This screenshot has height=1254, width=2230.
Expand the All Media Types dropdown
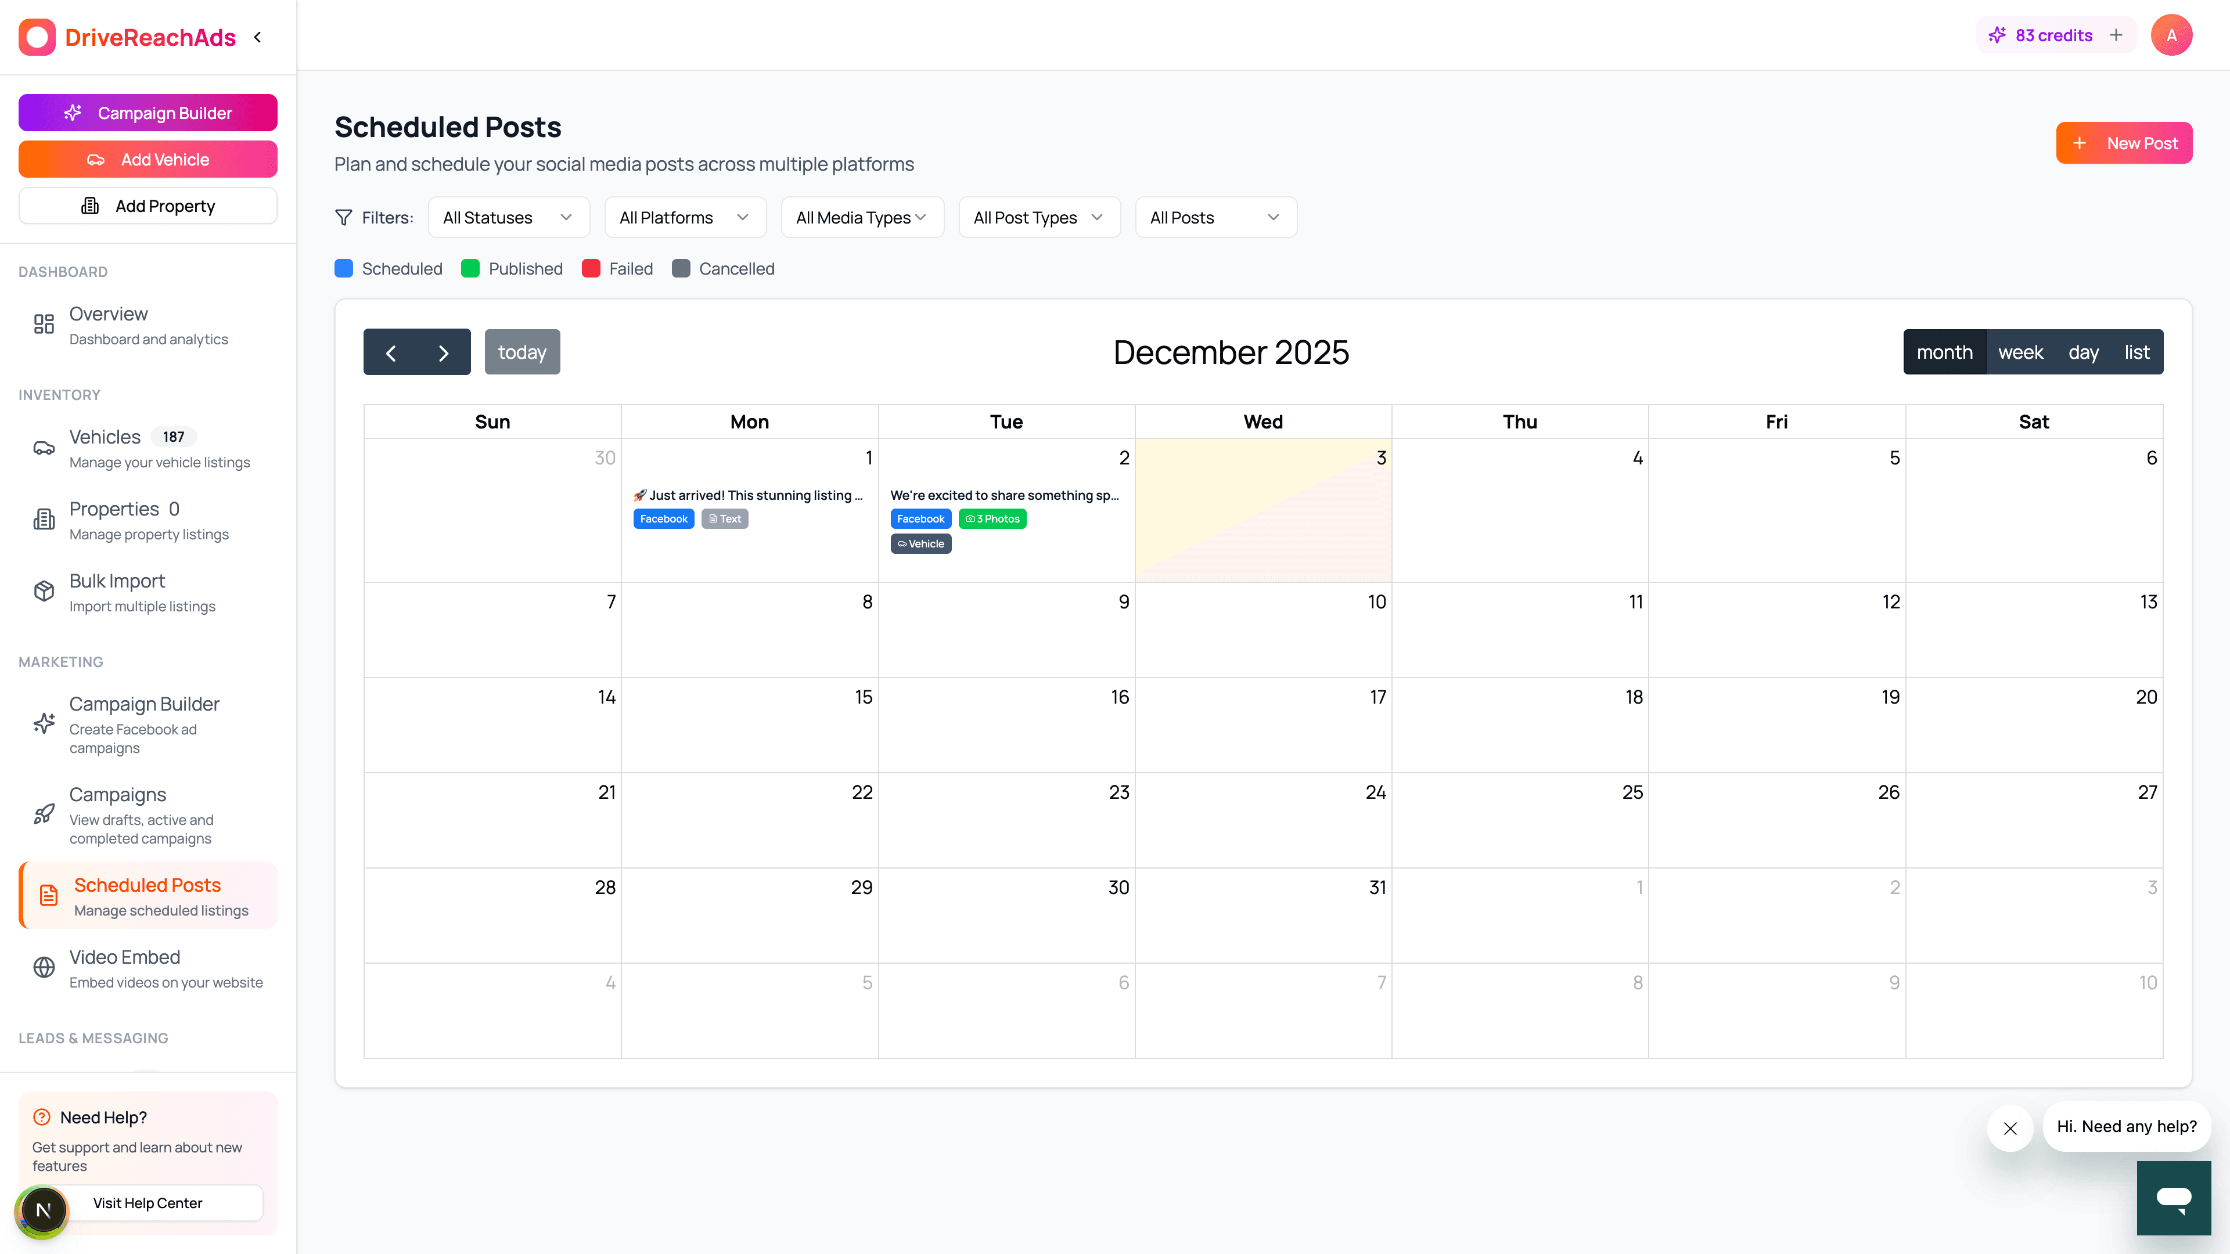pos(861,217)
